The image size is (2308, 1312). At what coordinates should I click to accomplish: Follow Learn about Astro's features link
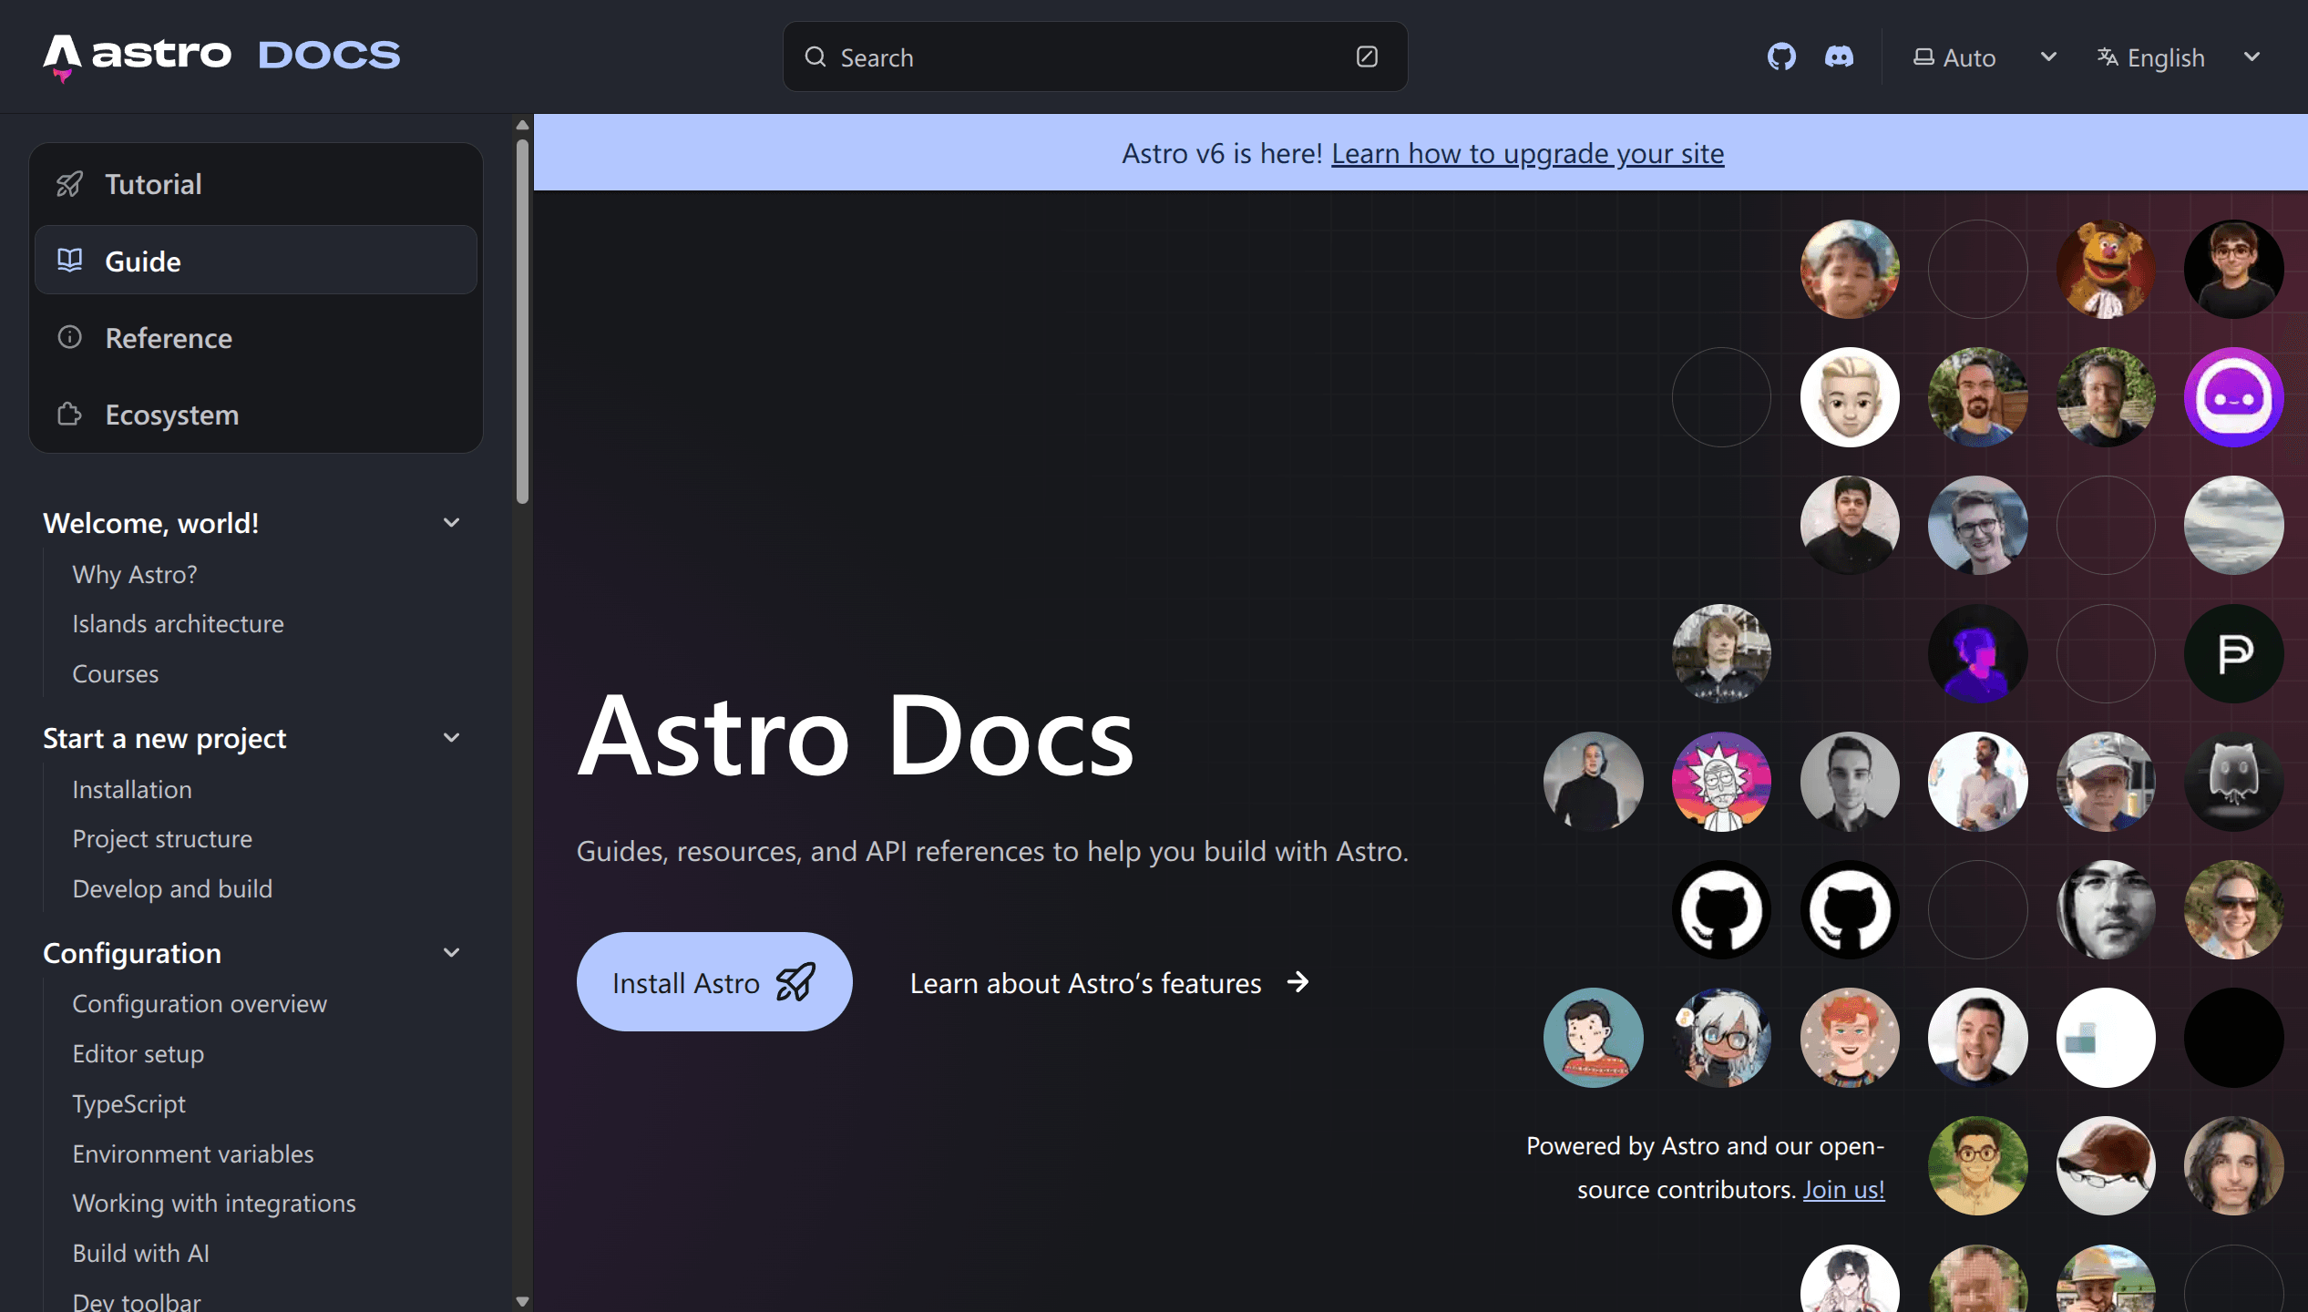tap(1110, 982)
